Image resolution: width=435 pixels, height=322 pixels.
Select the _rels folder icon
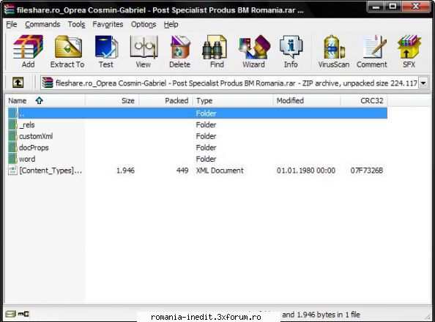(12, 124)
